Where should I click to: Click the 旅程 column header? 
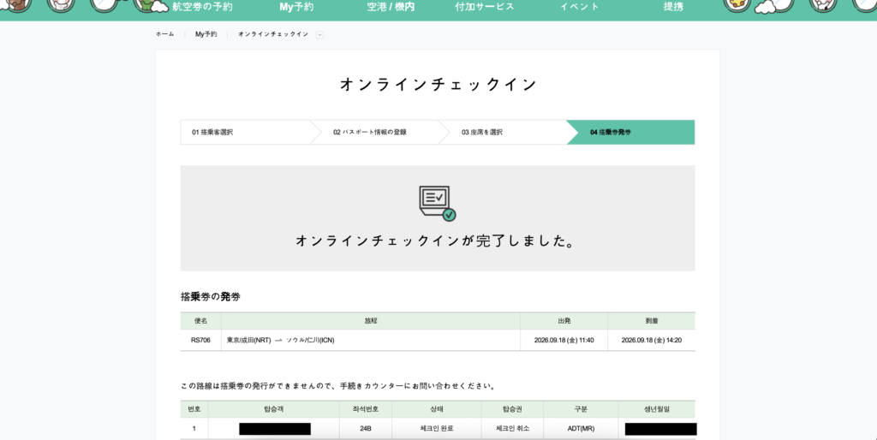tap(371, 321)
